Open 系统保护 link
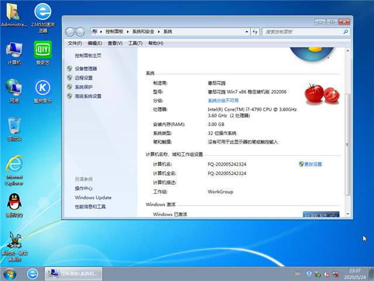 coord(84,87)
